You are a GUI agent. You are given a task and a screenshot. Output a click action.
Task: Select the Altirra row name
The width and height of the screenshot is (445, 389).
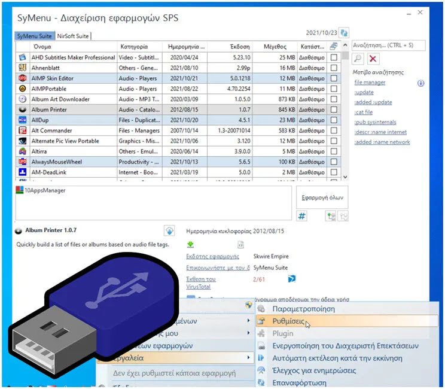pyautogui.click(x=39, y=151)
